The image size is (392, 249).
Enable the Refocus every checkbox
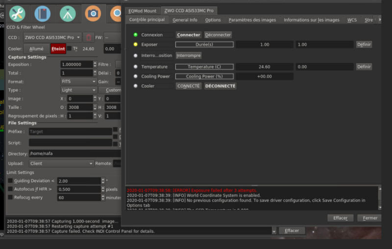(10, 197)
